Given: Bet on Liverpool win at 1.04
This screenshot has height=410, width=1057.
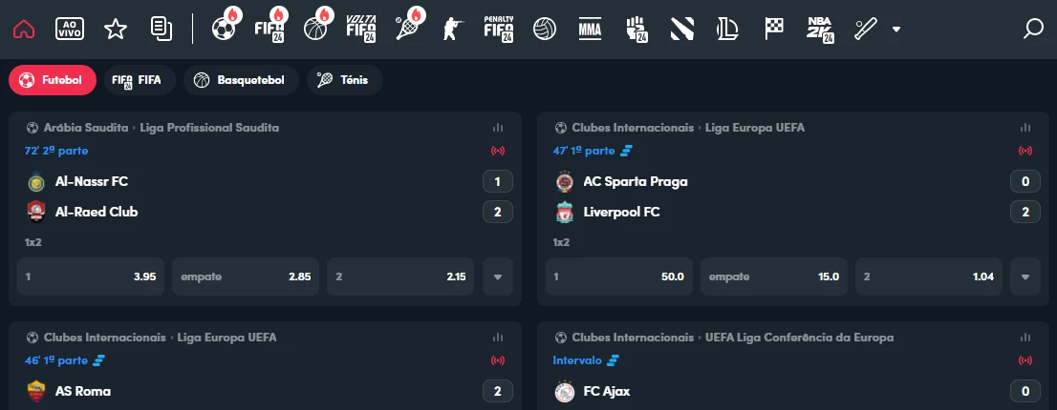Looking at the screenshot, I should point(929,277).
